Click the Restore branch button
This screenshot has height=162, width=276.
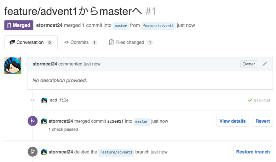253,152
